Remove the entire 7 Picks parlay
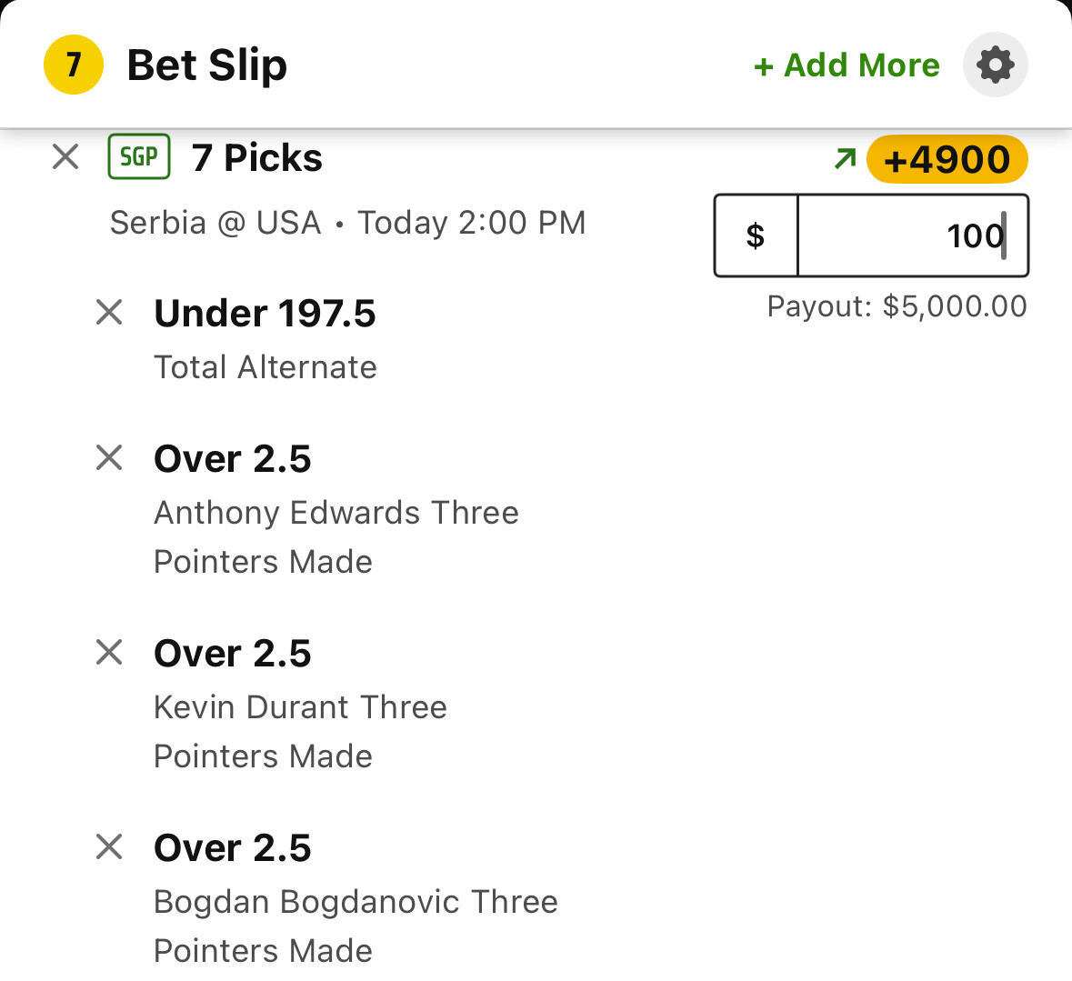This screenshot has width=1072, height=981. tap(65, 157)
